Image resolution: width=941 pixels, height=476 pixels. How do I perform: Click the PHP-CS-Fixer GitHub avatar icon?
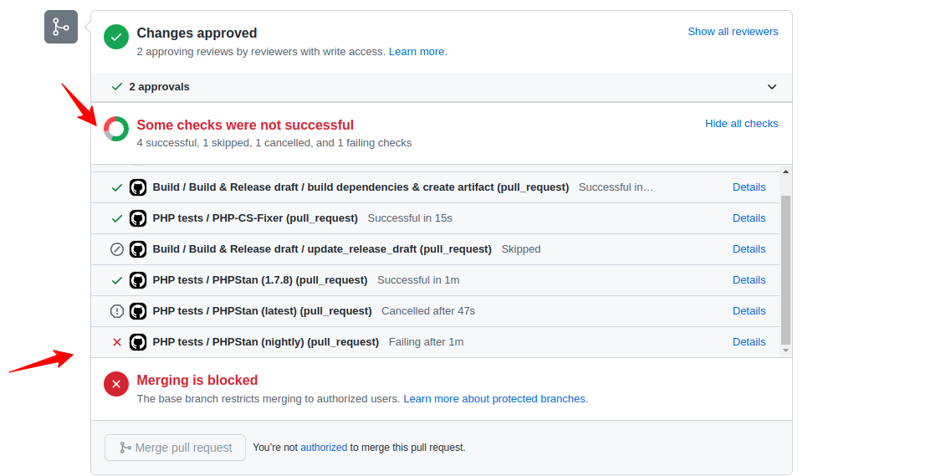[138, 218]
